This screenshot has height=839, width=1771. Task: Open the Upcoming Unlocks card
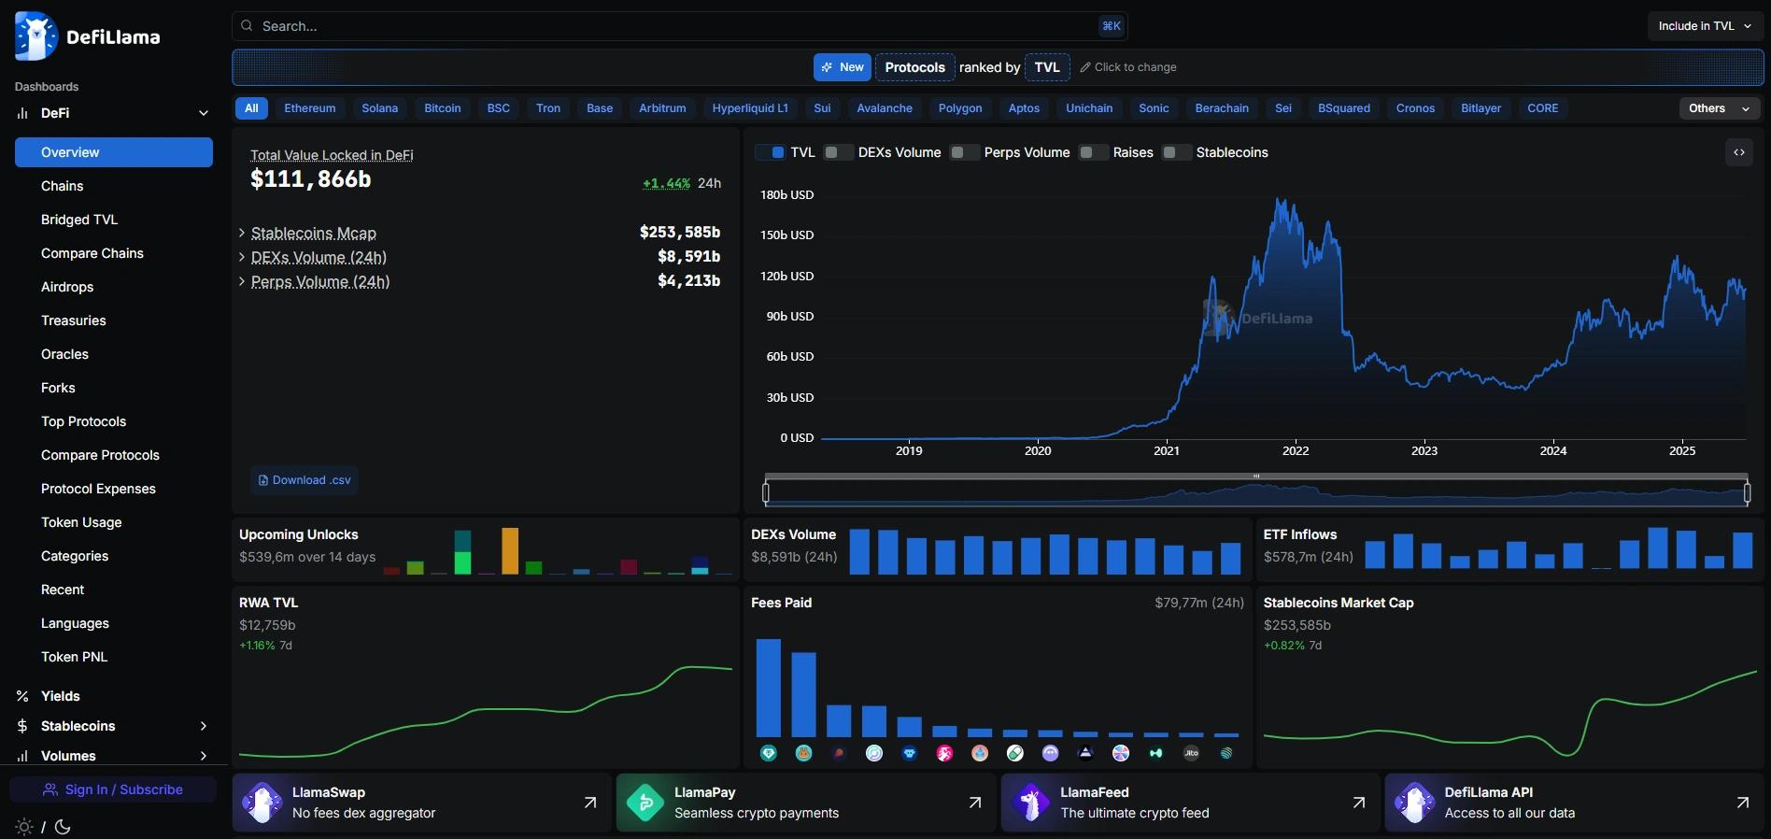click(486, 550)
